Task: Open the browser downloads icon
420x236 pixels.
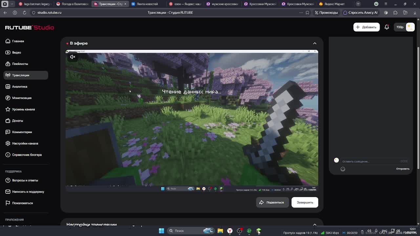Action: pos(415,12)
